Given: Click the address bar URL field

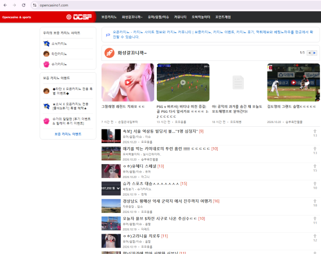Looking at the screenshot, I should point(176,5).
